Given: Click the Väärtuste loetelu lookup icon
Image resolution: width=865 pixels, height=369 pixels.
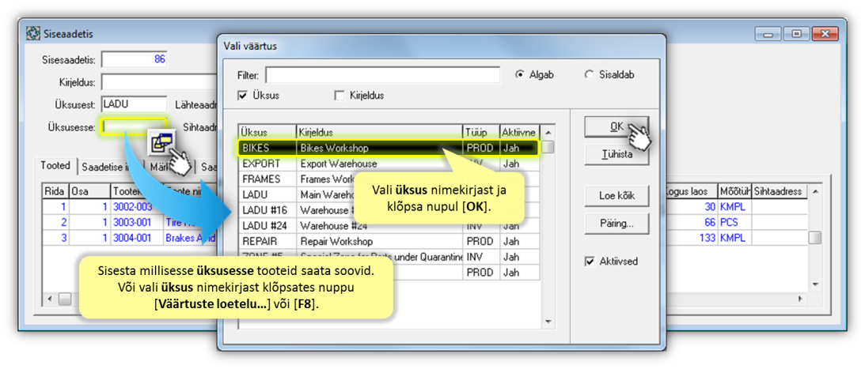Looking at the screenshot, I should pyautogui.click(x=162, y=143).
